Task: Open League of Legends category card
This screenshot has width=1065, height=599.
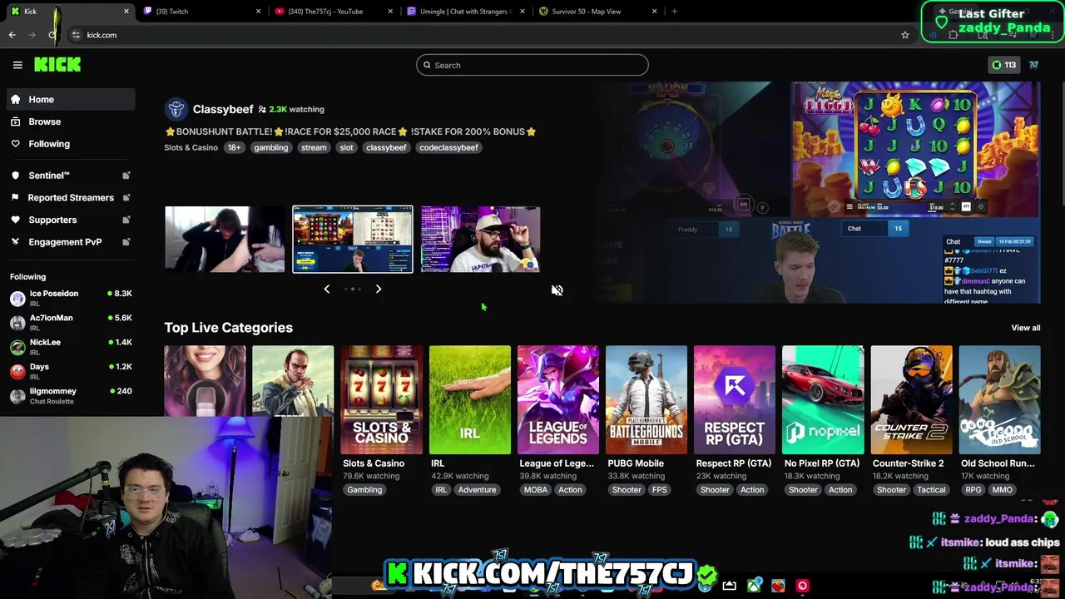Action: [x=558, y=400]
